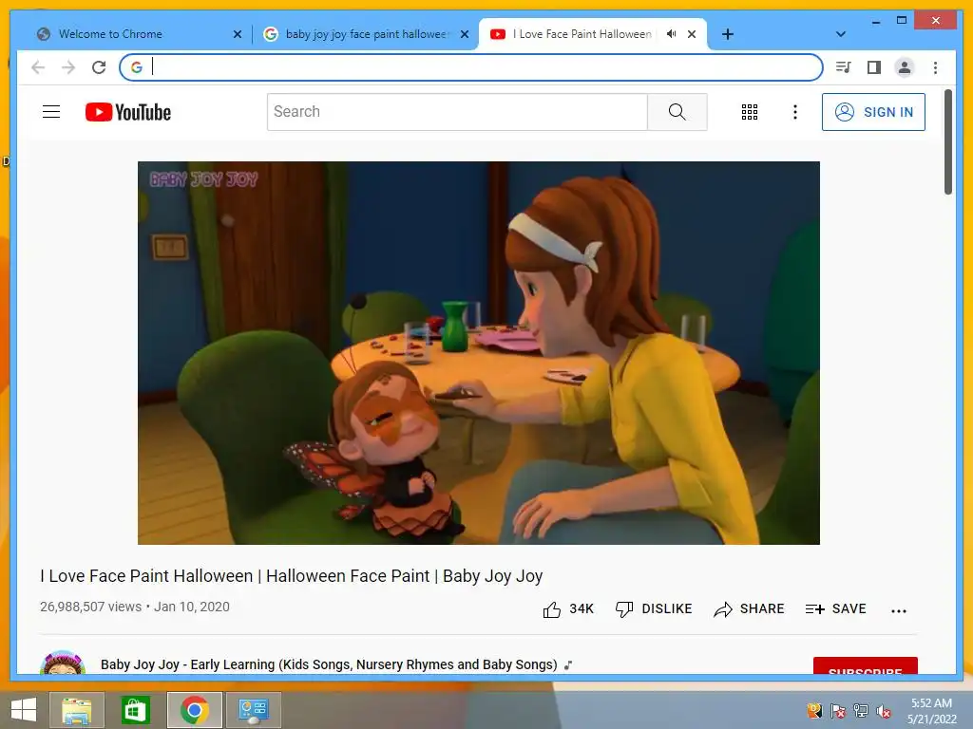This screenshot has width=973, height=729.
Task: Click the page vertical scrollbar thumb
Action: pos(948,142)
